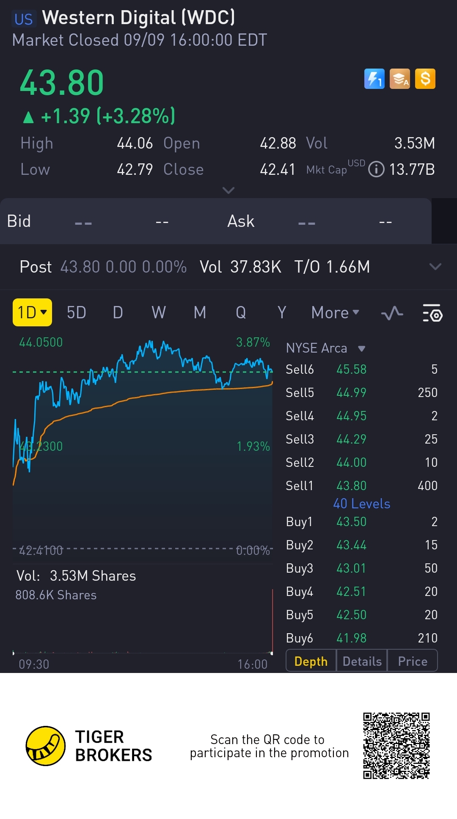
Task: Tap the Tiger Brokers logo
Action: pos(46,746)
